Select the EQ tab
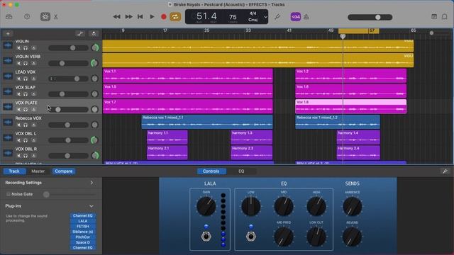Screen dimensions: 454x255 (x=241, y=171)
